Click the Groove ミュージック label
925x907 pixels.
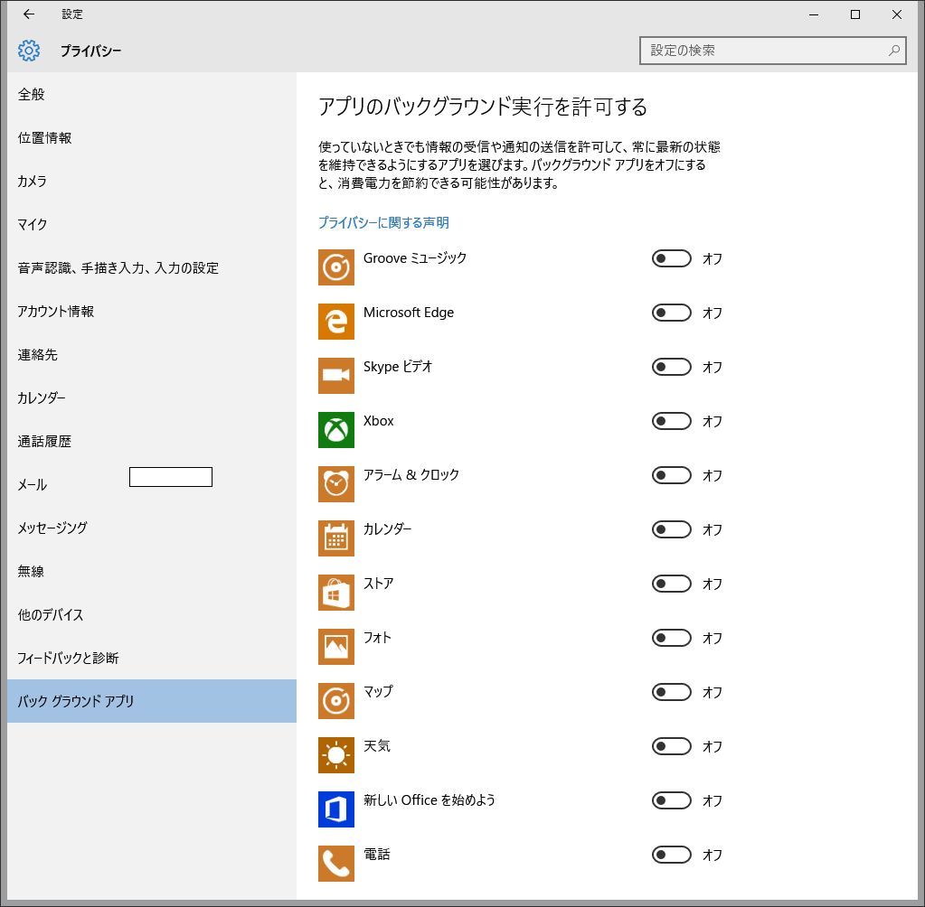(415, 258)
